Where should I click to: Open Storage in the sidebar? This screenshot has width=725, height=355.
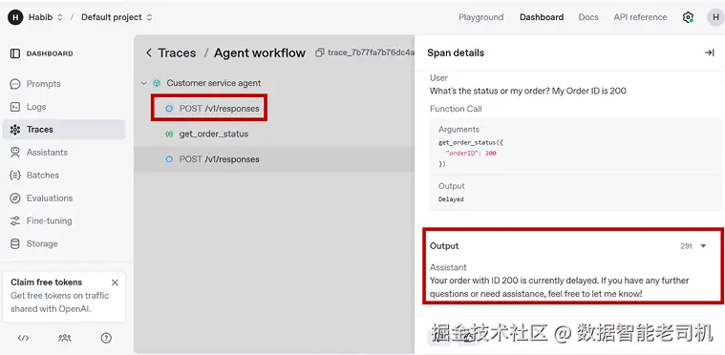64,243
